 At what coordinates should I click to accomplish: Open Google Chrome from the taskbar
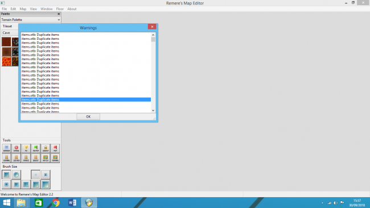coord(56,202)
